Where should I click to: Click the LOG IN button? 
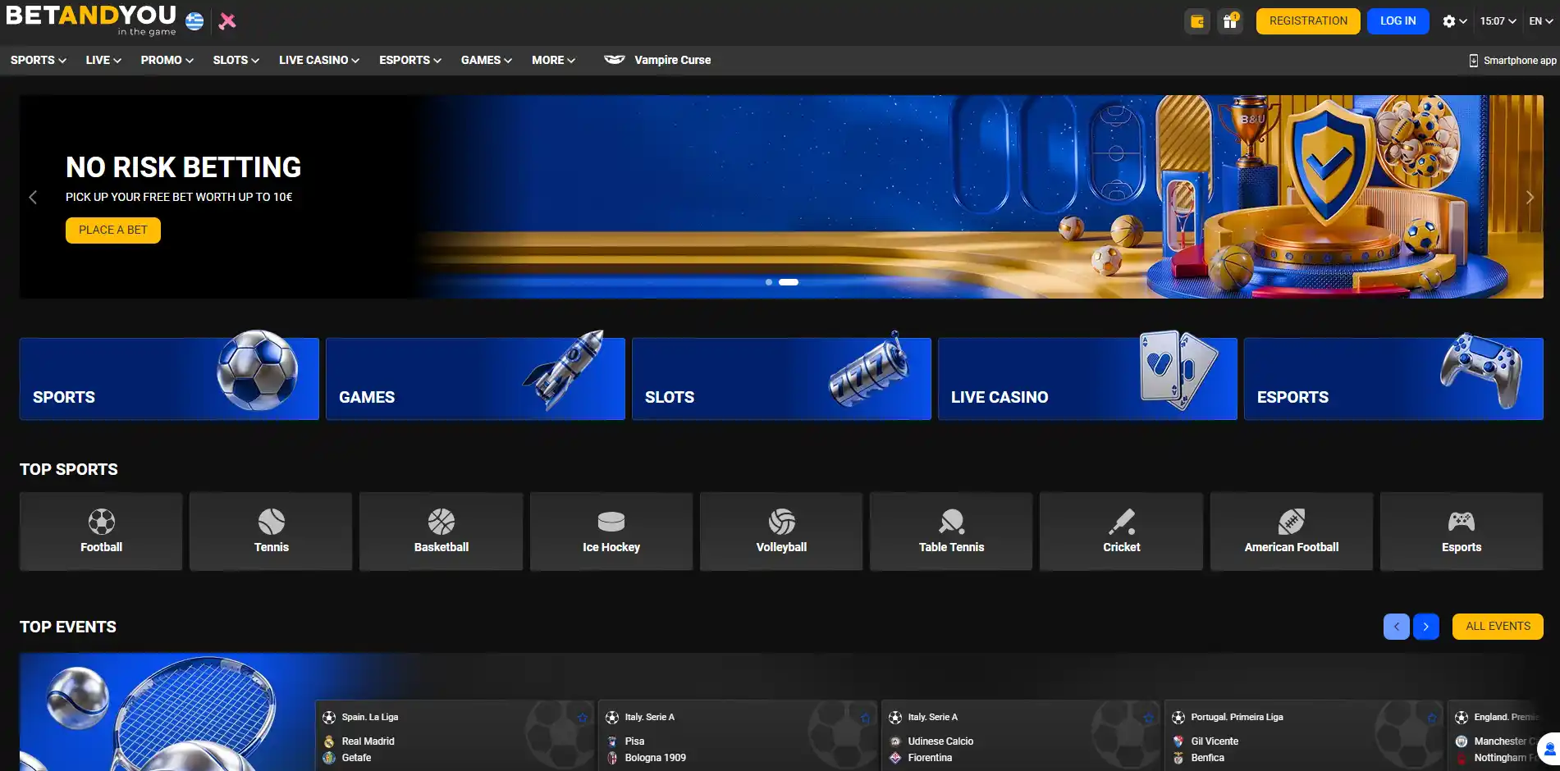click(x=1398, y=21)
